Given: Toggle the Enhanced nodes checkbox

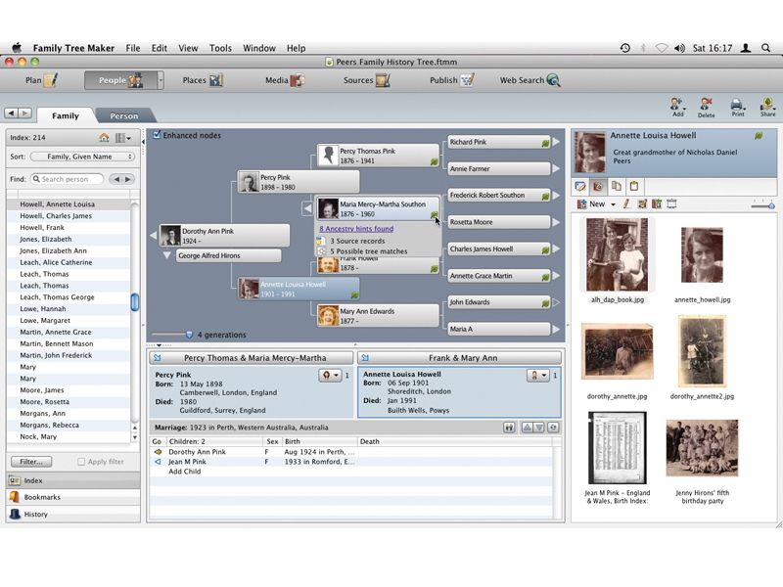Looking at the screenshot, I should pos(160,136).
